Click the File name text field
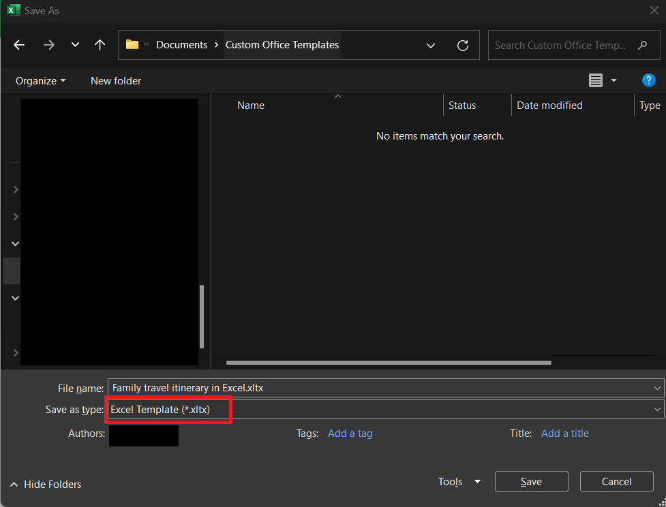The width and height of the screenshot is (666, 507). point(386,388)
